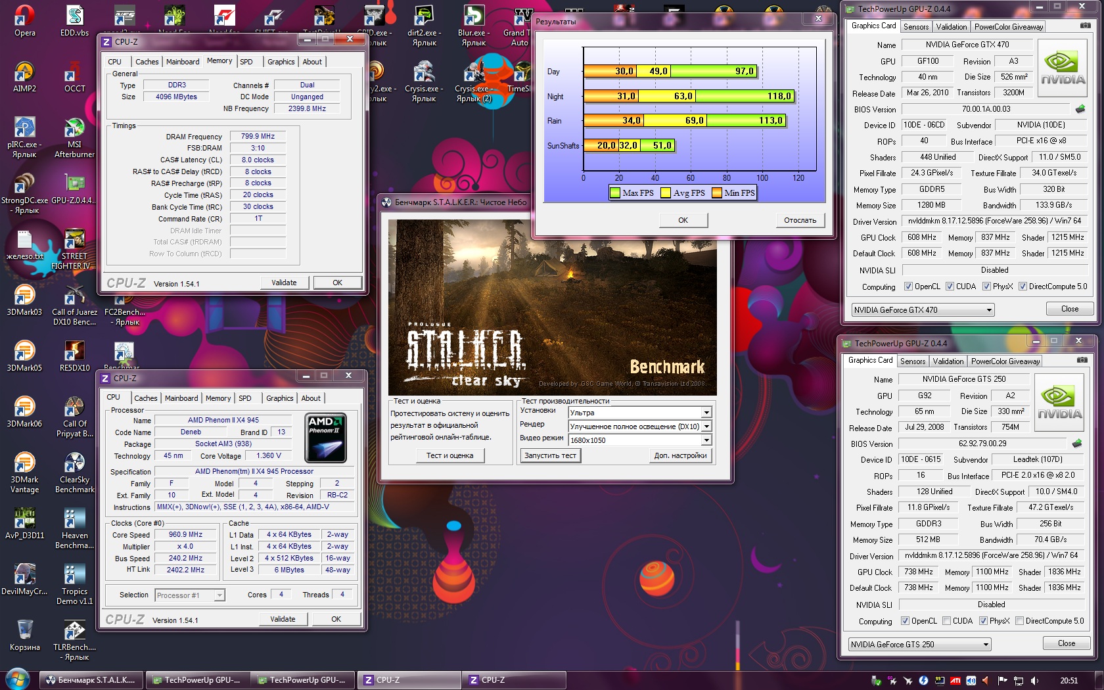Open the Установки quality preset dropdown (Ультра)
This screenshot has height=690, width=1104.
(x=640, y=413)
